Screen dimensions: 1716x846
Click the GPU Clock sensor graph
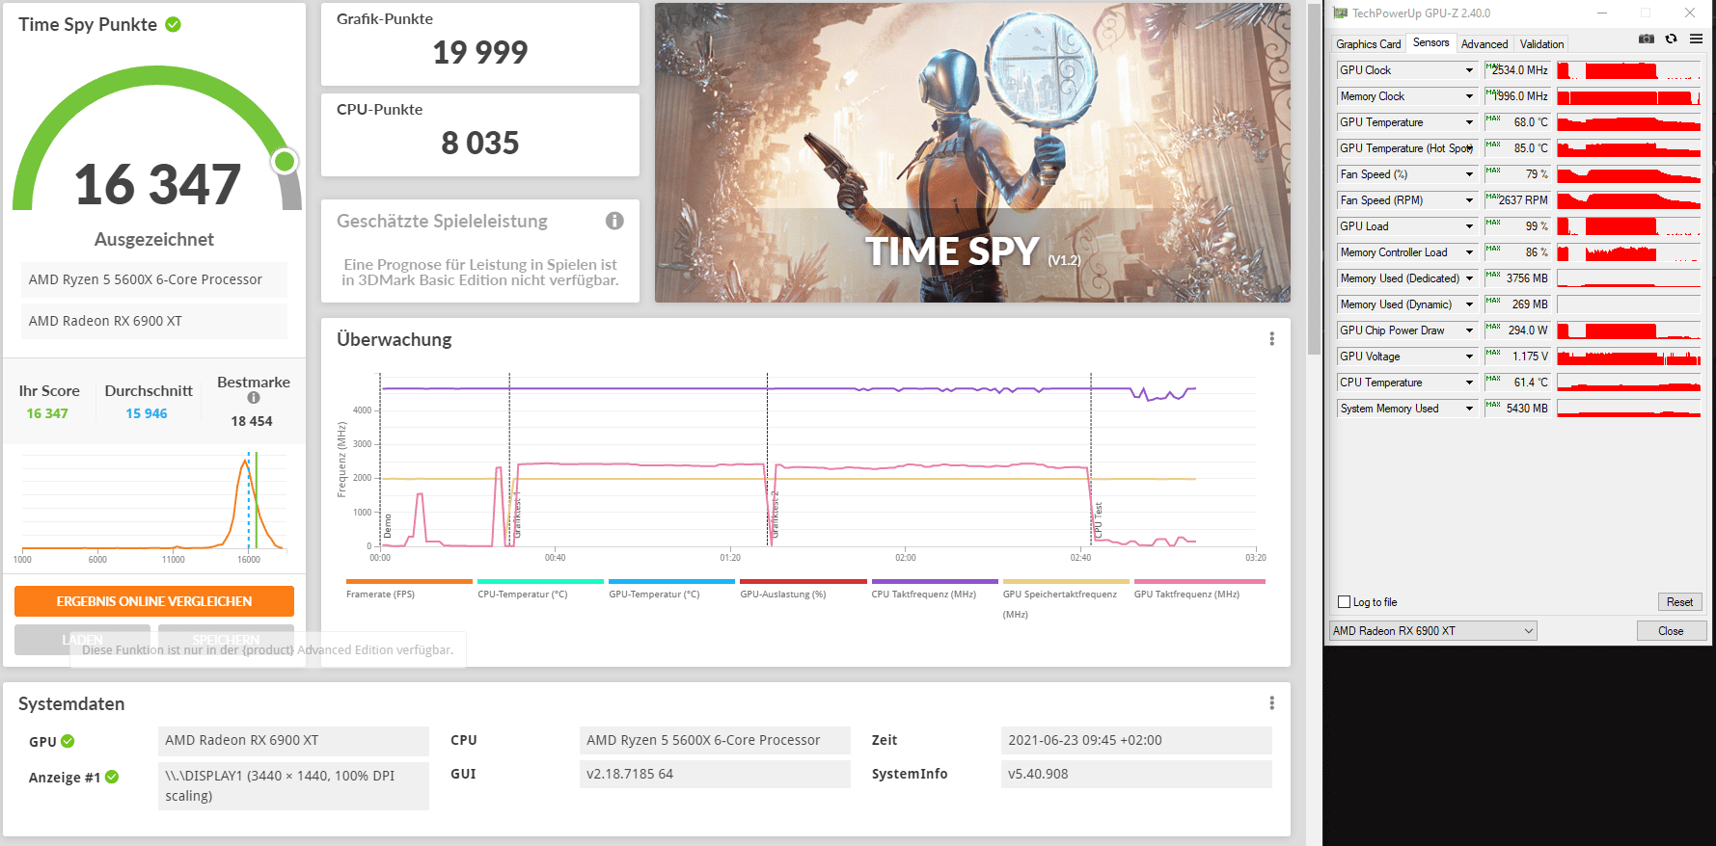click(1629, 70)
